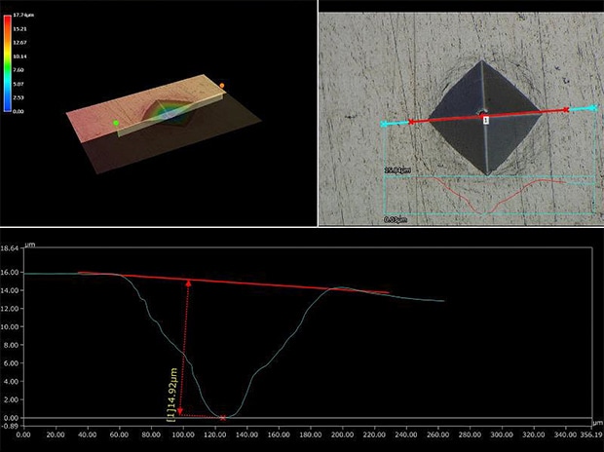Select the orange marker dot in 3D view

(222, 85)
